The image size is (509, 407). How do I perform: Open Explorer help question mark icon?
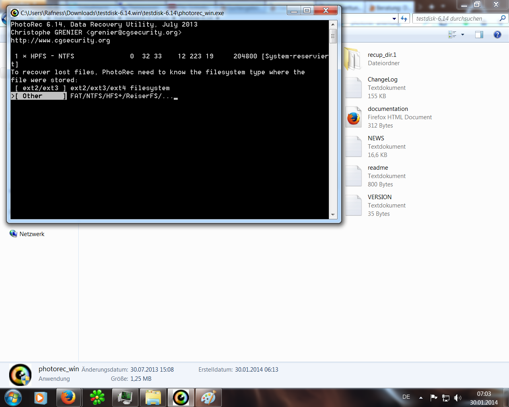(x=497, y=35)
